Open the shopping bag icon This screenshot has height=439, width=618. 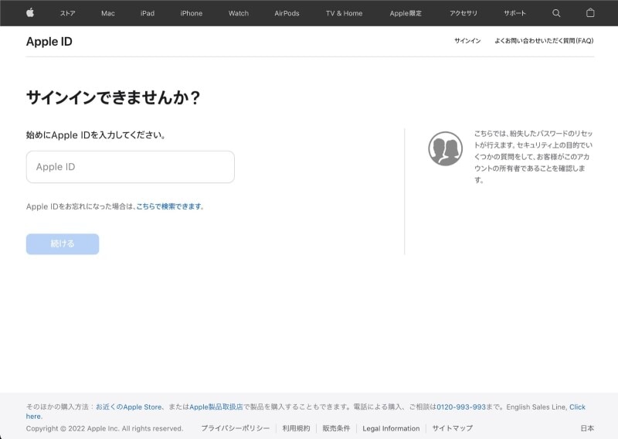point(590,13)
